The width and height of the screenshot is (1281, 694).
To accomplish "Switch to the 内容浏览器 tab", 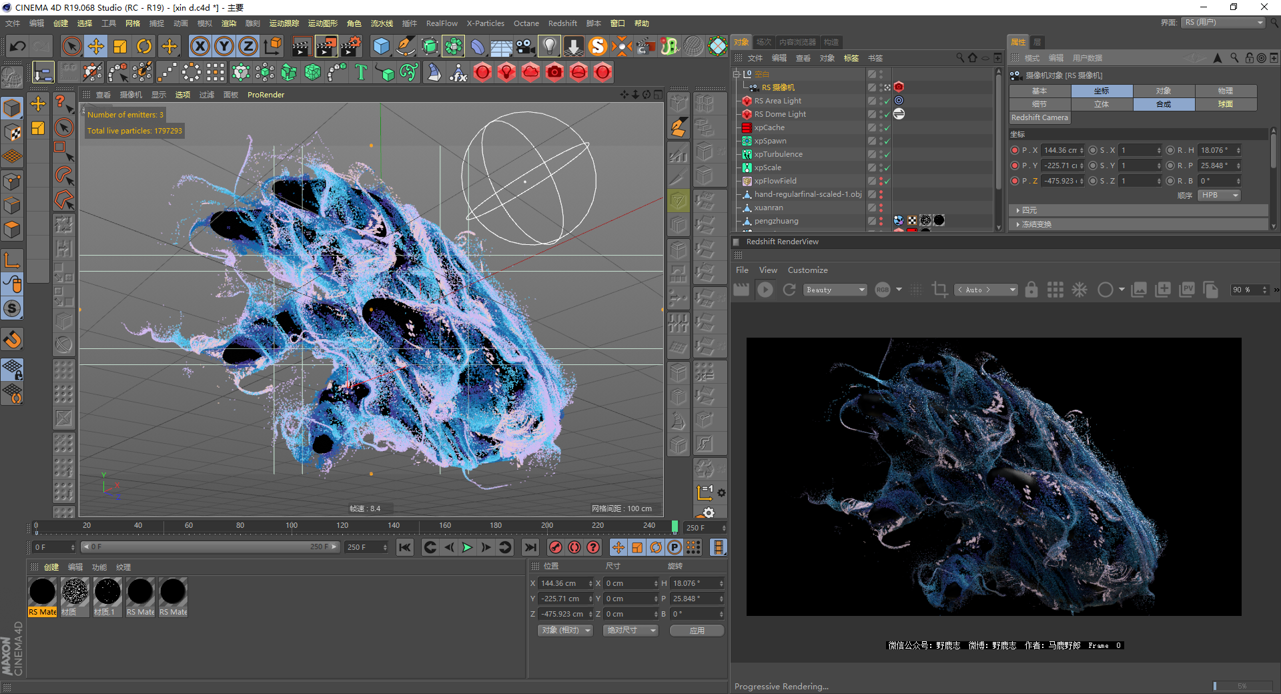I will [797, 42].
